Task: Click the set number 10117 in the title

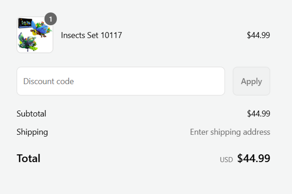Action: pos(111,35)
